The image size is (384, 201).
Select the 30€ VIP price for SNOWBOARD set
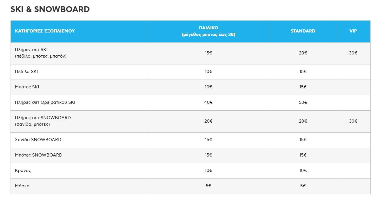353,121
